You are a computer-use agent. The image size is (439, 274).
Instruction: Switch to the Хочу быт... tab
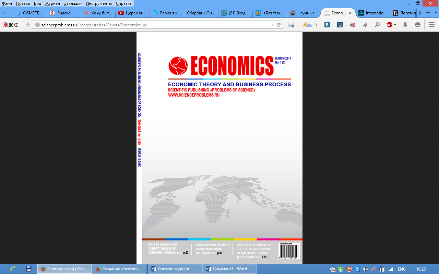(x=98, y=13)
